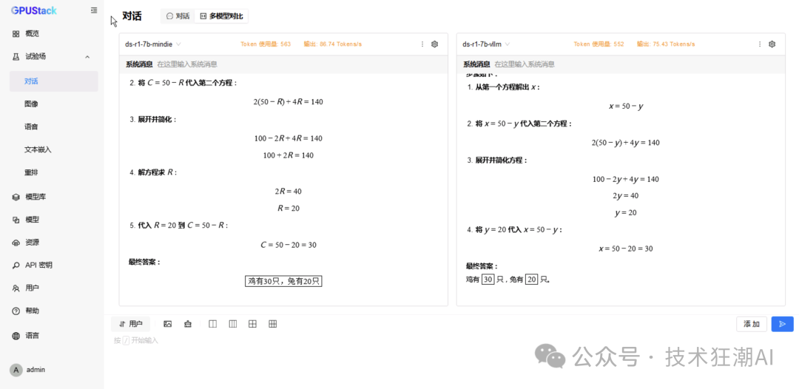Click the 帮助 question mark icon
This screenshot has width=799, height=389.
point(16,311)
